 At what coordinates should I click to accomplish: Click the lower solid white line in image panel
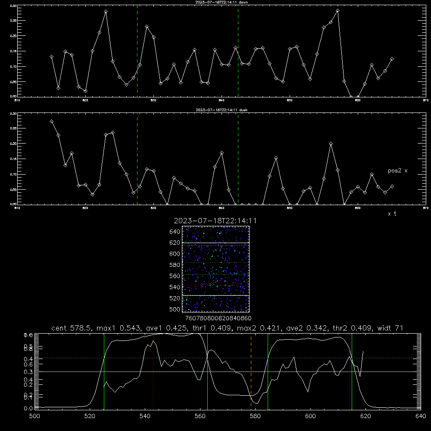pos(215,296)
